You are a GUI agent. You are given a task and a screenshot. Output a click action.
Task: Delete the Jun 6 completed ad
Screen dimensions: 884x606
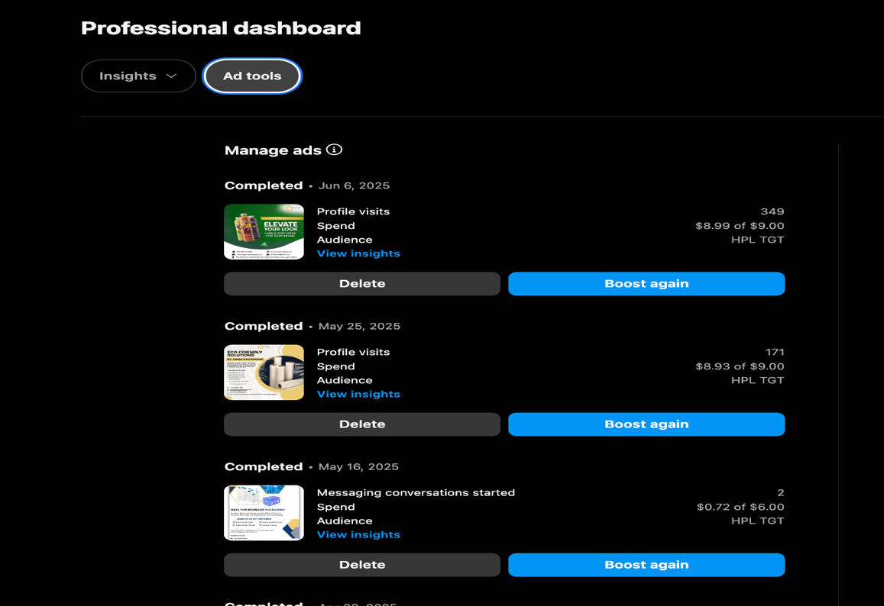361,283
